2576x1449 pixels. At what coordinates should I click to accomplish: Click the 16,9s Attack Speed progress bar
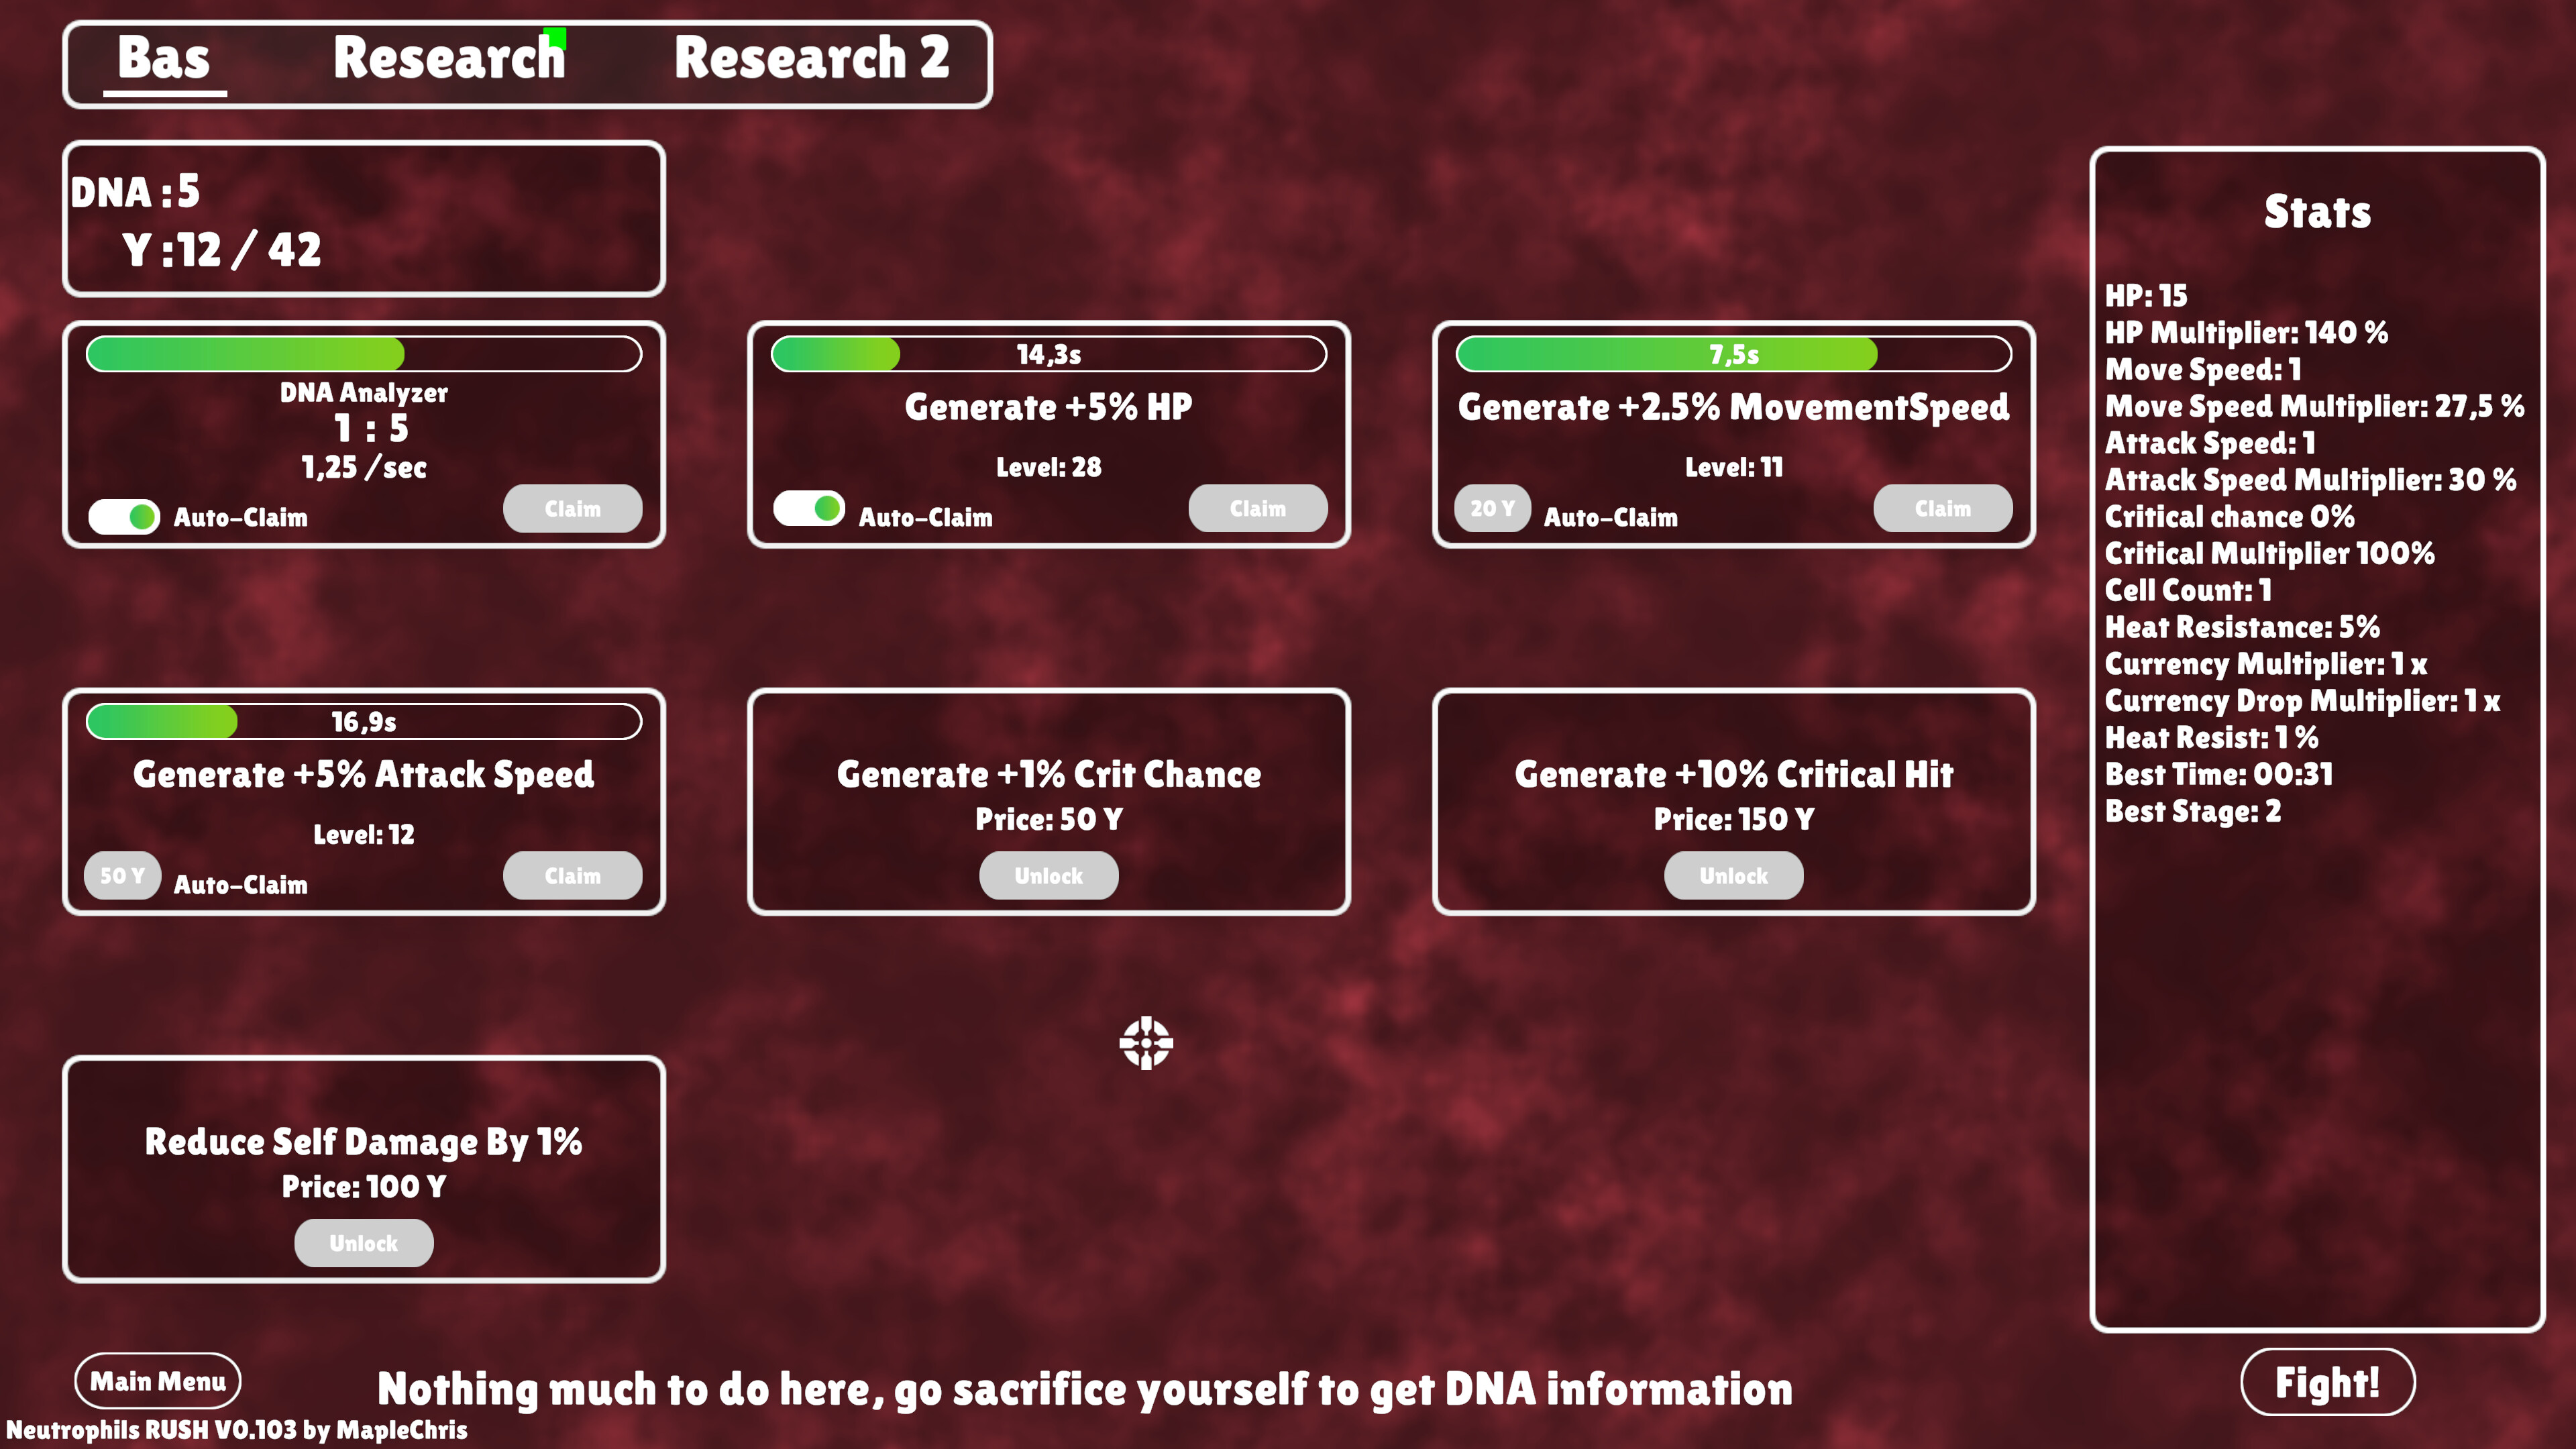364,721
